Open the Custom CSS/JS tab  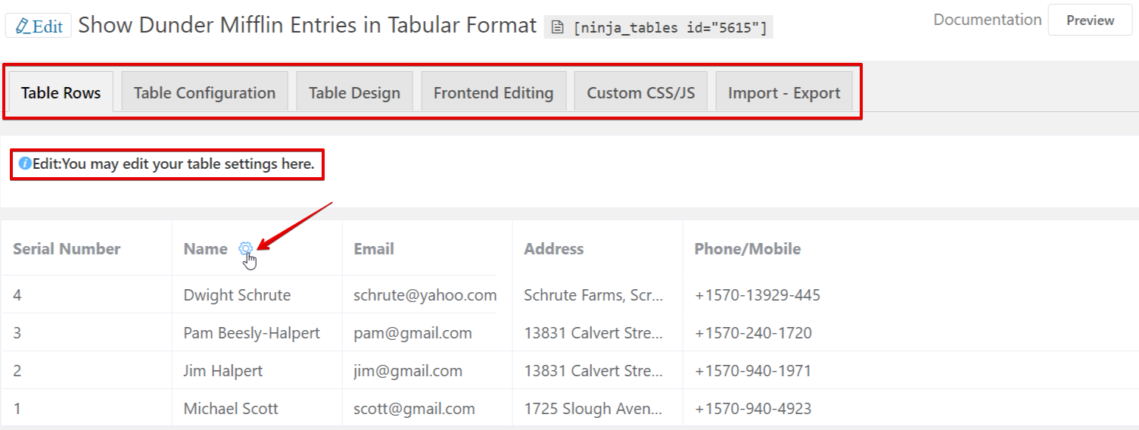[x=640, y=93]
